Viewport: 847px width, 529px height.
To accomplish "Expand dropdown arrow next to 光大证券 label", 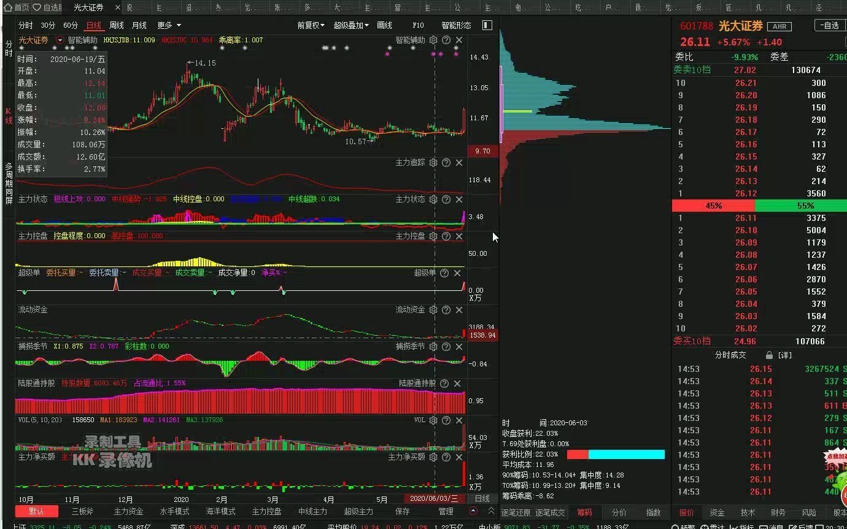I will click(60, 40).
